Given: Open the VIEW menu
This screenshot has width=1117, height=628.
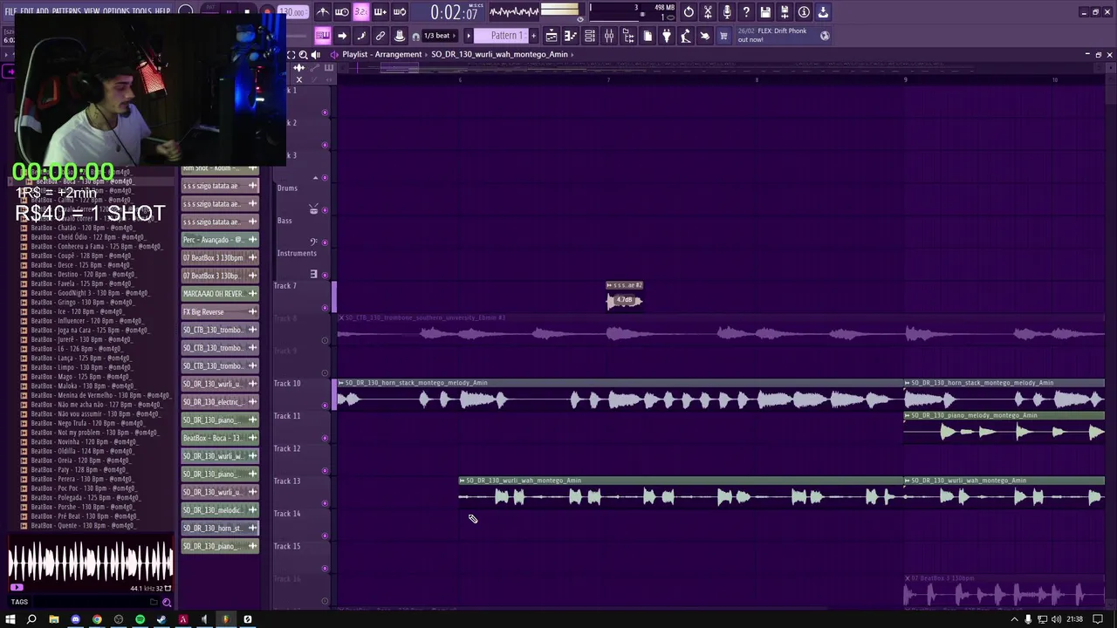Looking at the screenshot, I should 92,12.
